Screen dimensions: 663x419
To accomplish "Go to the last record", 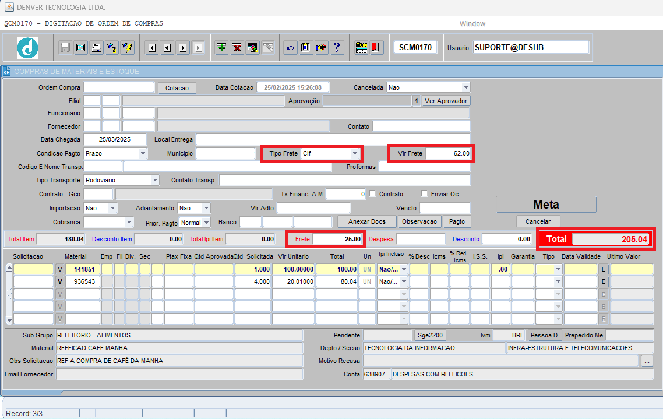I will (198, 47).
